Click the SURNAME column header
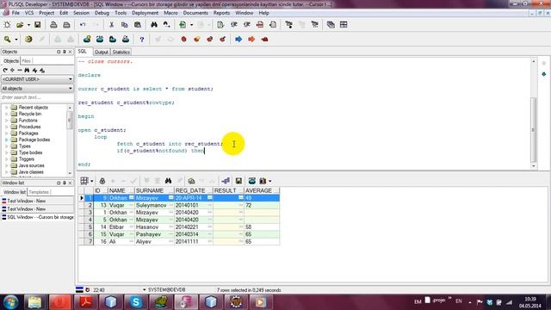 (154, 190)
